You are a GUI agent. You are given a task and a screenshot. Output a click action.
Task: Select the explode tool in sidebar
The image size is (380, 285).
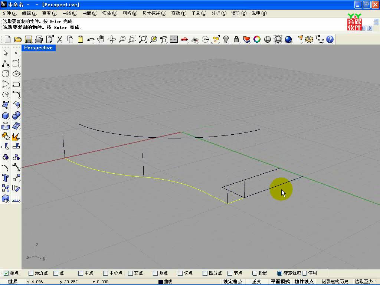click(16, 137)
